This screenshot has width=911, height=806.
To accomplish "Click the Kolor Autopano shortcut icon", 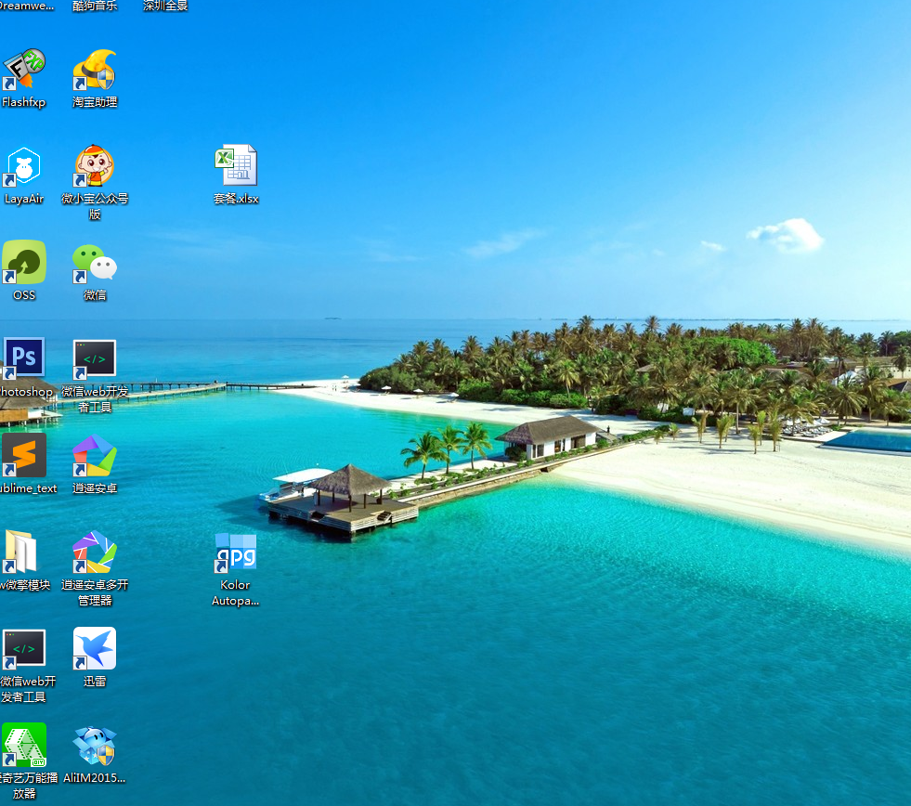I will click(x=236, y=553).
